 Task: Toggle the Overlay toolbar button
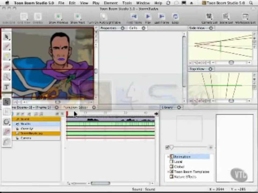(38, 17)
